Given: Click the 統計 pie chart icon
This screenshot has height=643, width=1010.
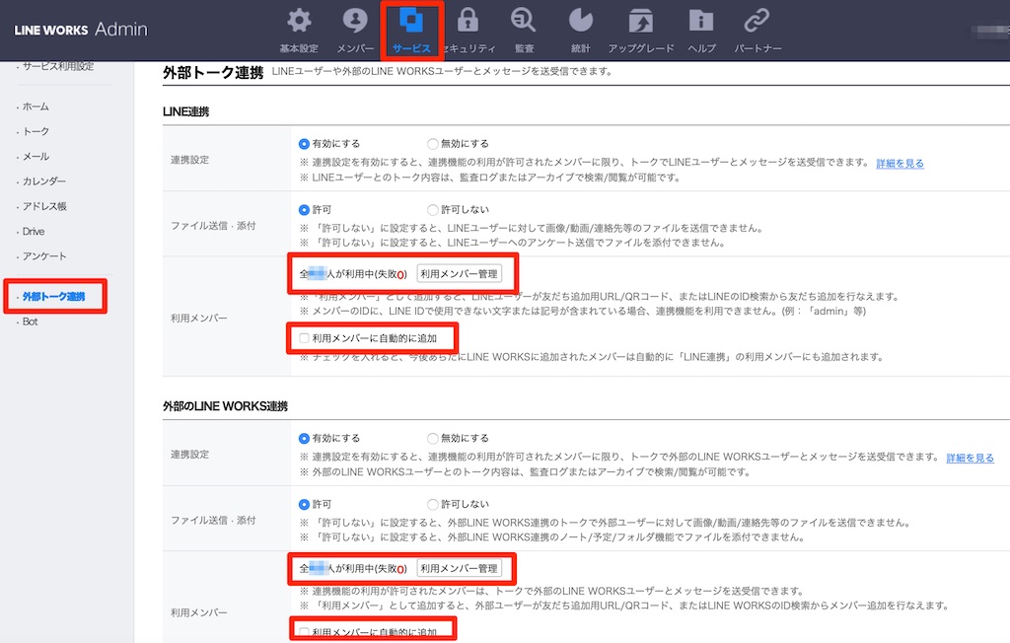Looking at the screenshot, I should pyautogui.click(x=580, y=22).
